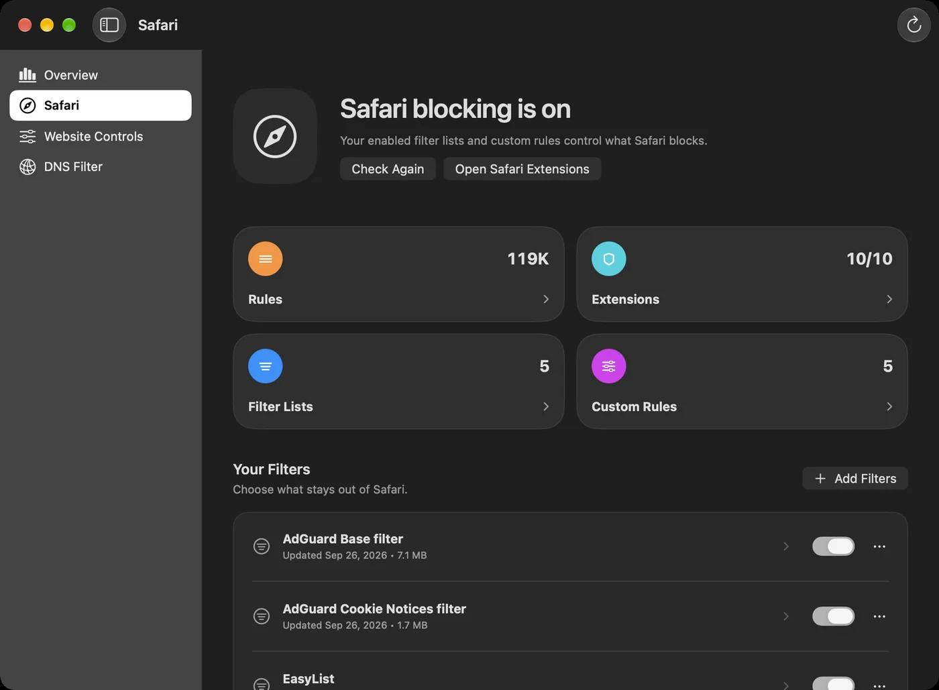Click the AdGuard Base filter list icon
939x690 pixels.
pyautogui.click(x=262, y=547)
